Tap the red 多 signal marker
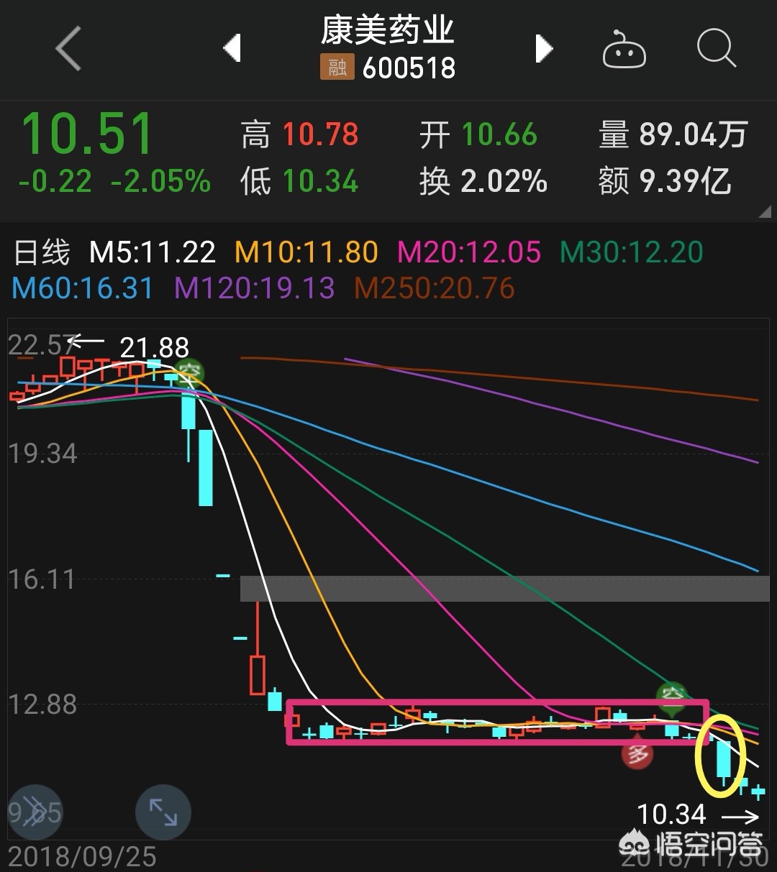 point(637,753)
